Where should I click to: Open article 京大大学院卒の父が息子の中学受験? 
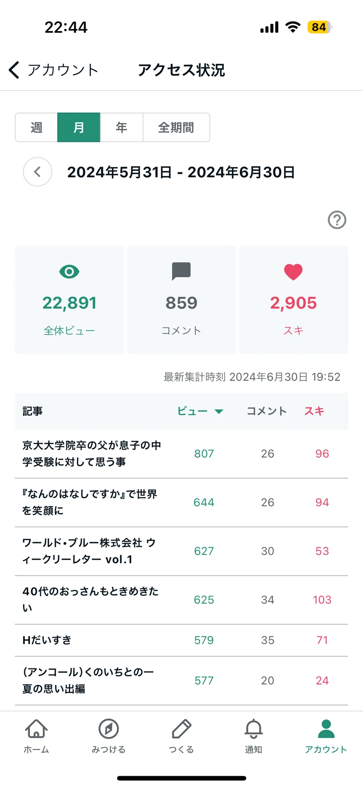181,454
